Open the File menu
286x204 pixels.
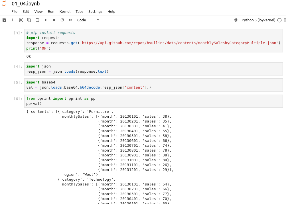tap(14, 11)
